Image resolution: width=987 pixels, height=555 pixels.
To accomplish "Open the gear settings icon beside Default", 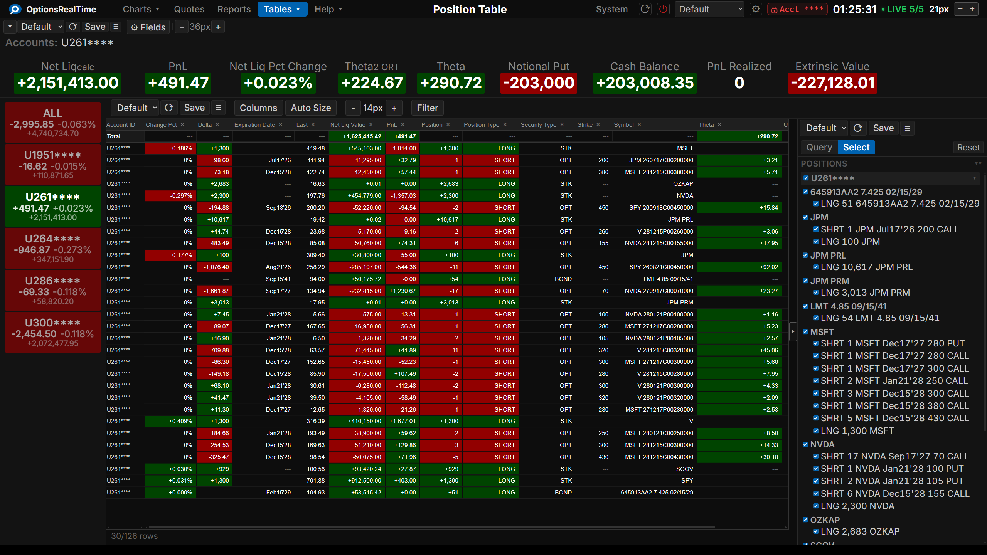I will (756, 9).
